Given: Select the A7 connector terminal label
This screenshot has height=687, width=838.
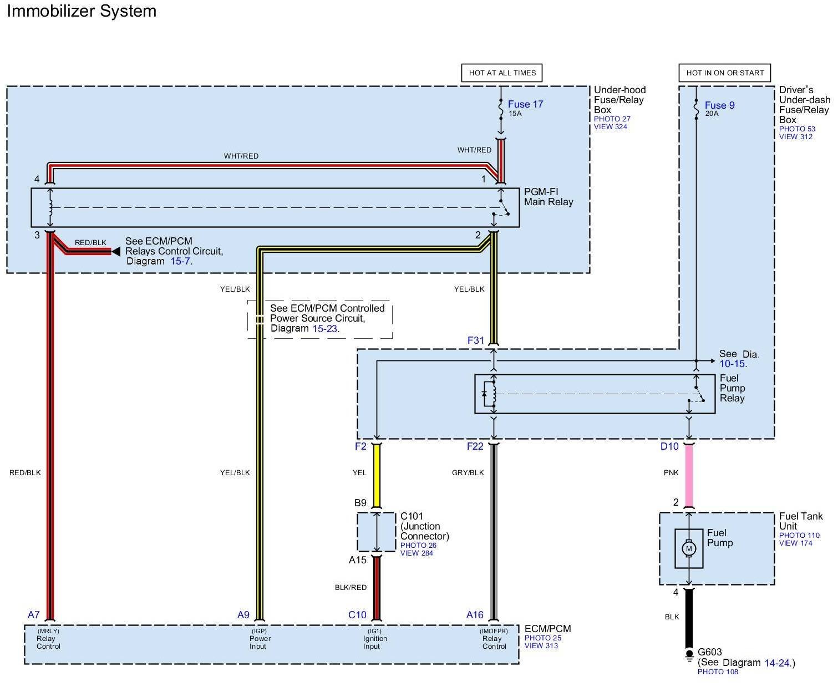Looking at the screenshot, I should tap(34, 614).
